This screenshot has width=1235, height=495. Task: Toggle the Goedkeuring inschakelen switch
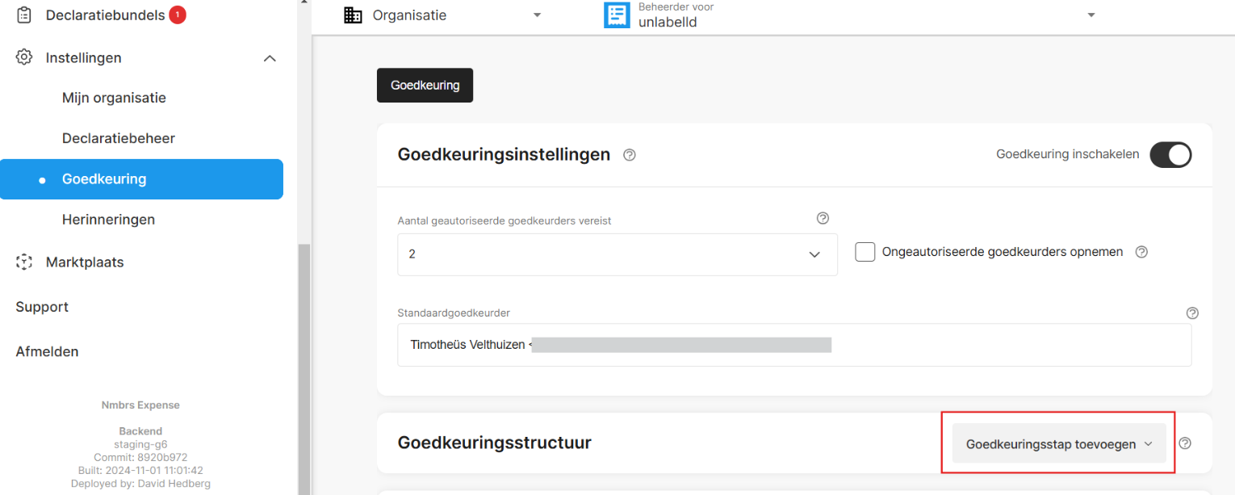point(1170,154)
